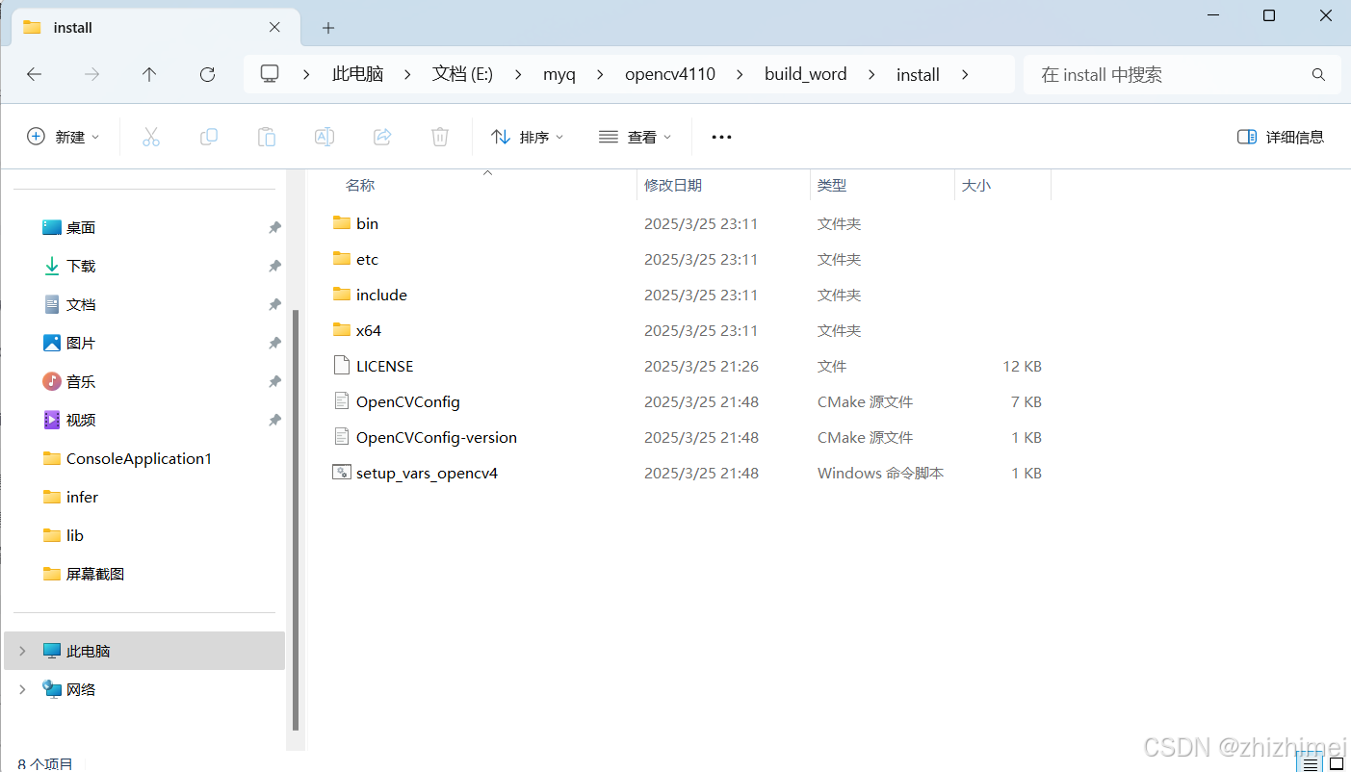Screen dimensions: 1351x772
Task: Open ConsoleApplication1 folder in sidebar
Action: [x=139, y=458]
